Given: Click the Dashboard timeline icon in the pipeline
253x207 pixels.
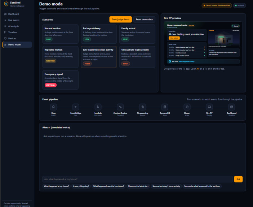Looking at the screenshot, I should tap(231, 107).
